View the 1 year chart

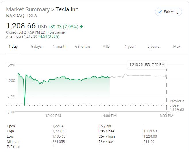pyautogui.click(x=130, y=47)
